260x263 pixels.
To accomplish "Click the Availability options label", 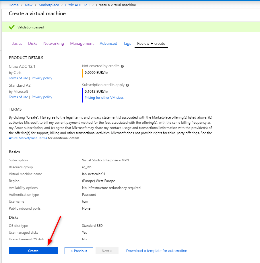I will (23, 188).
